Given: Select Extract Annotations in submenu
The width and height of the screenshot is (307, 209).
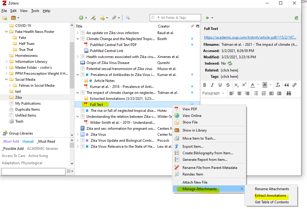Looking at the screenshot, I should tap(270, 196).
